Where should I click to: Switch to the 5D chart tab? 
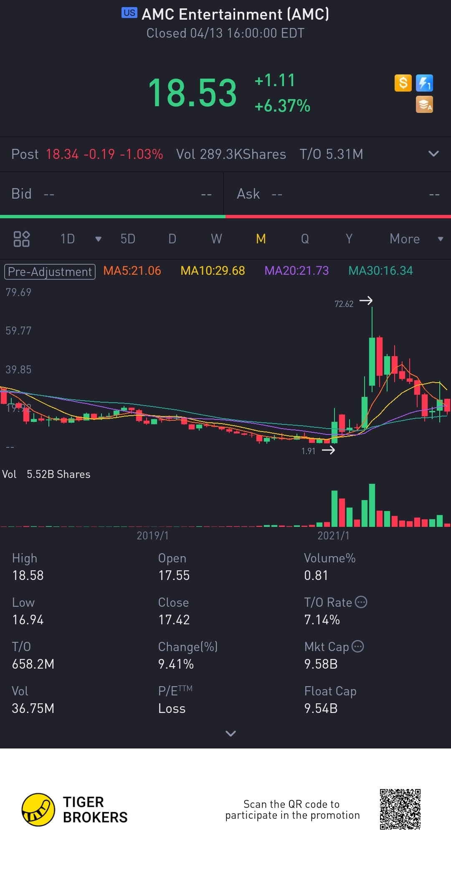click(x=128, y=239)
